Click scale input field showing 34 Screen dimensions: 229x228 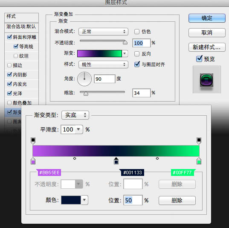pos(142,93)
